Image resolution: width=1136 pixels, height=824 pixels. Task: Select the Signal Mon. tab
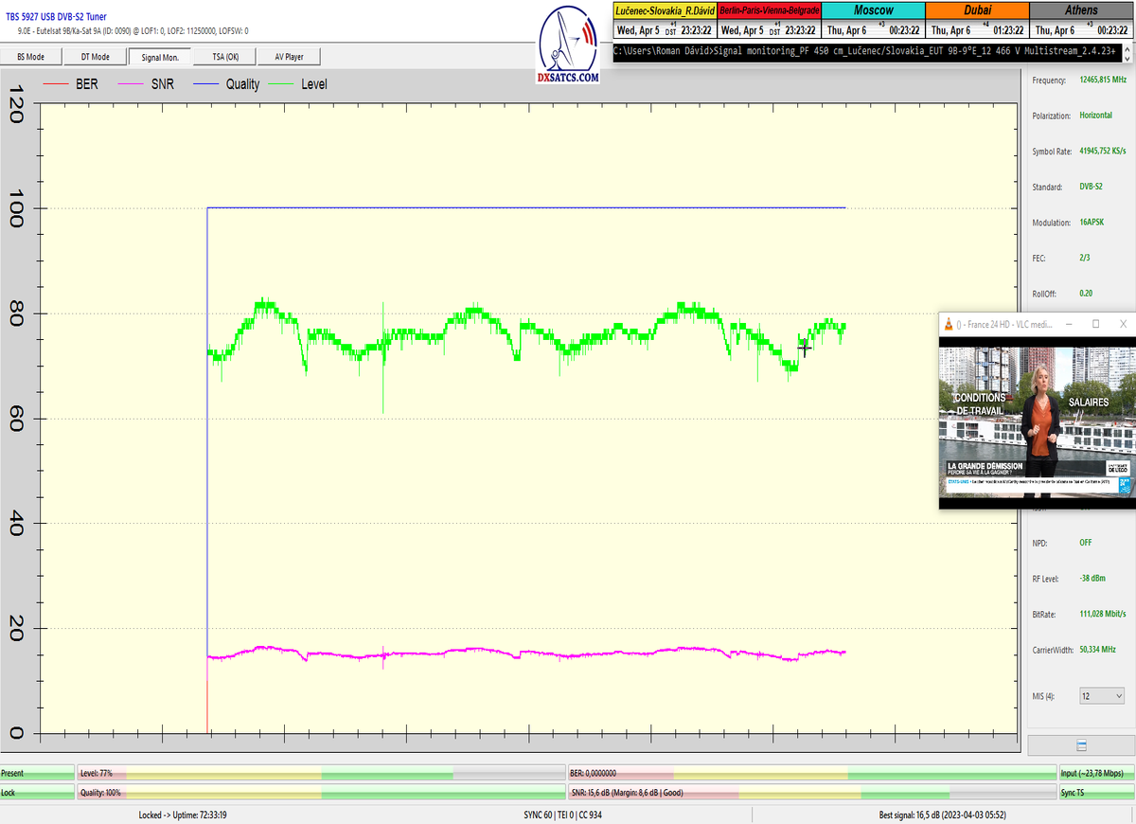159,57
